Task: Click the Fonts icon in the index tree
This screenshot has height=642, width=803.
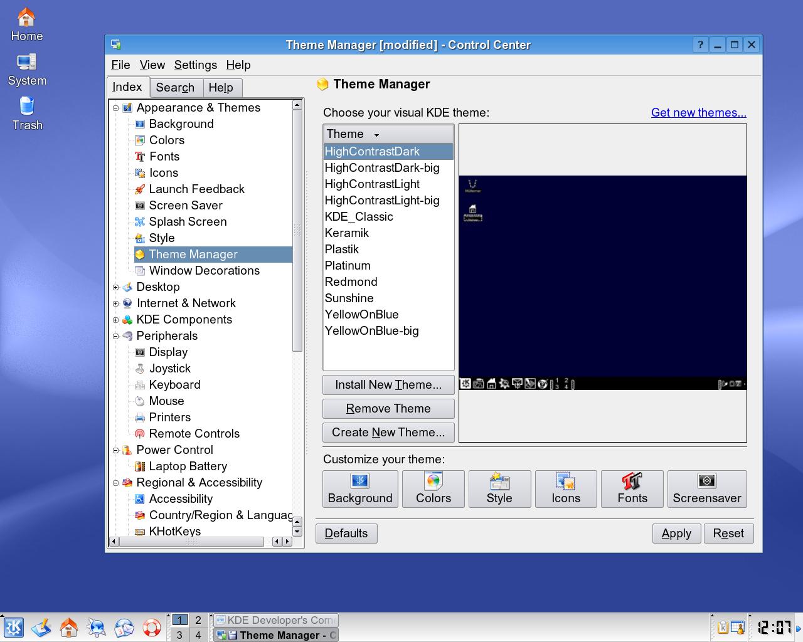Action: (x=140, y=157)
